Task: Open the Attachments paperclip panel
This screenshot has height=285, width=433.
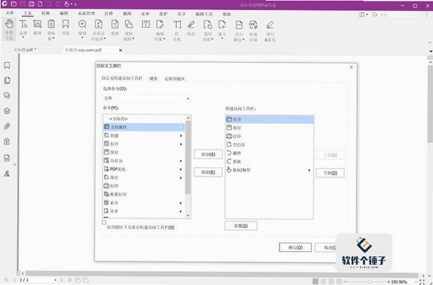Action: 7,126
